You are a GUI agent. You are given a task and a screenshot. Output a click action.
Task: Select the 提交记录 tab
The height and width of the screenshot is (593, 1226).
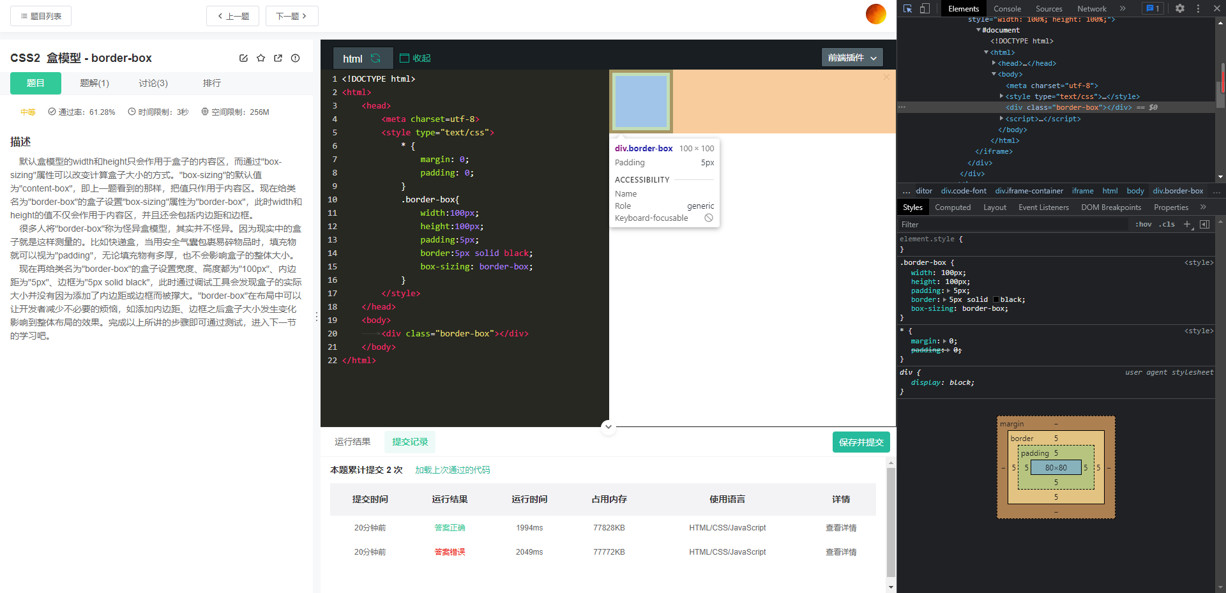tap(410, 442)
